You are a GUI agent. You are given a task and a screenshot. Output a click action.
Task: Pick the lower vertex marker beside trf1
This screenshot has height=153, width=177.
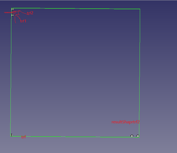13,15
